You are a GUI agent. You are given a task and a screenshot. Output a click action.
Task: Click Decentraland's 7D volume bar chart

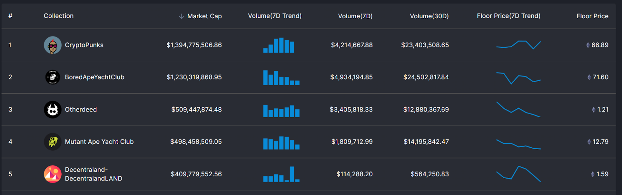[x=281, y=174]
